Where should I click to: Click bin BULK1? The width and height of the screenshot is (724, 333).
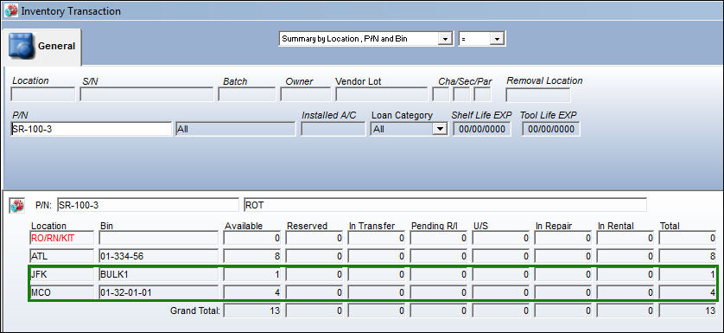click(x=158, y=274)
